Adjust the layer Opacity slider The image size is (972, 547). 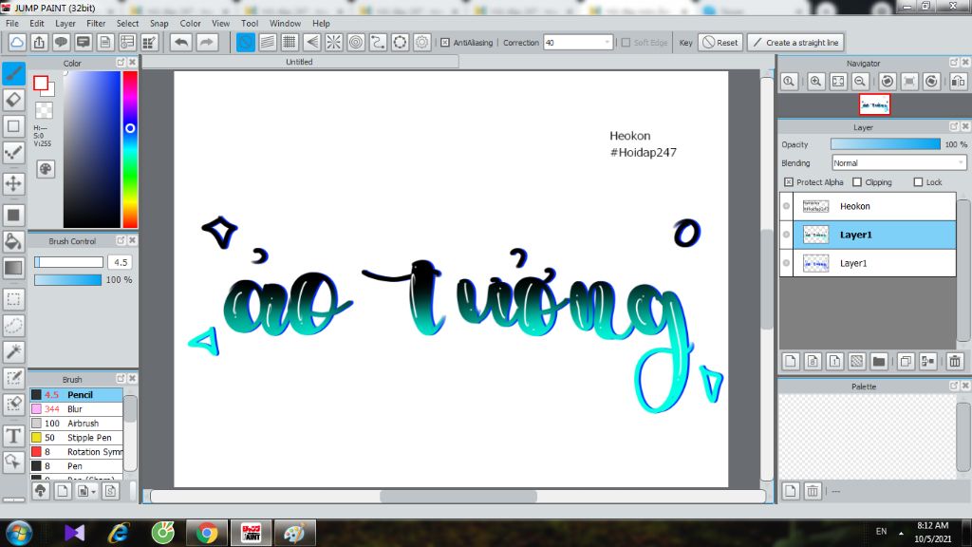pyautogui.click(x=886, y=144)
